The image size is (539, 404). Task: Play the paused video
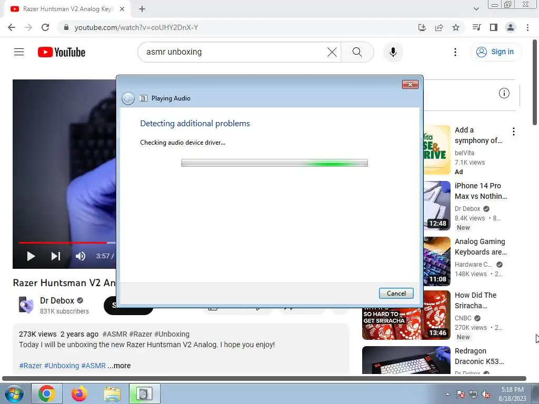[x=31, y=256]
